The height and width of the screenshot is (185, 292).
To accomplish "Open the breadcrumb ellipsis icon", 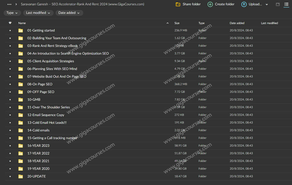I will [x=9, y=4].
